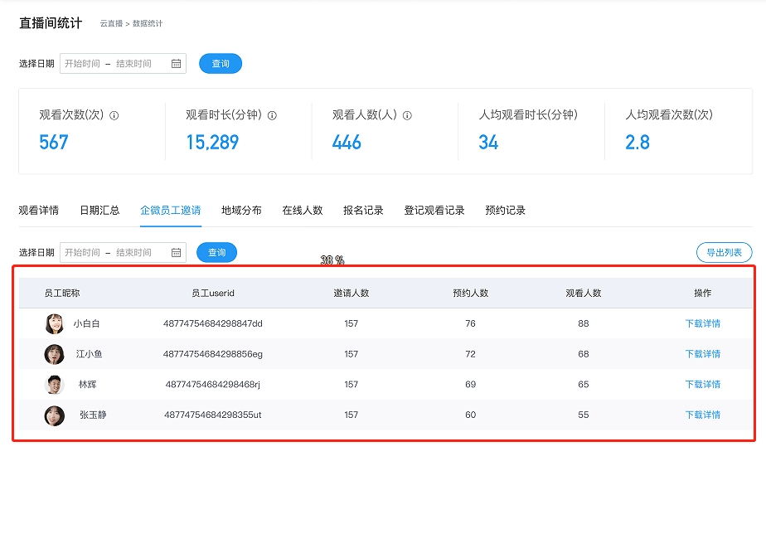View the 报名记录 tab
This screenshot has height=534, width=766.
coord(363,210)
